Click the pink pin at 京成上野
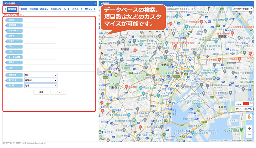 [x=185, y=39]
